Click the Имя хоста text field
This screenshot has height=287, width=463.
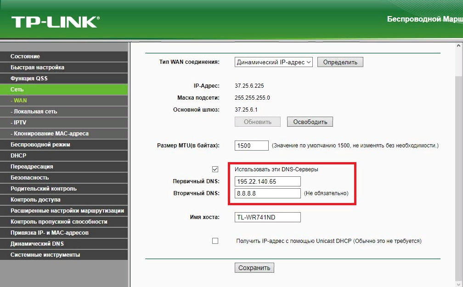267,217
